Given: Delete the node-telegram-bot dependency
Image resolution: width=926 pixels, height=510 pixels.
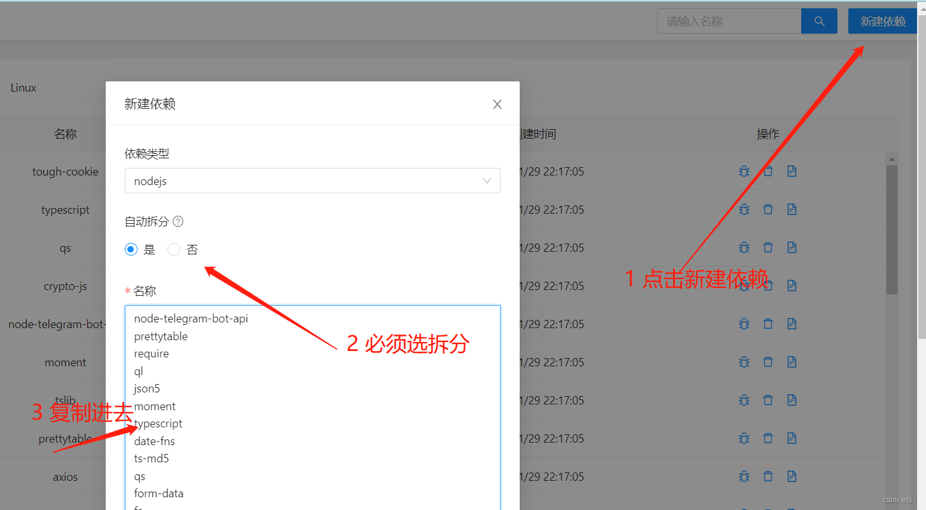Looking at the screenshot, I should pyautogui.click(x=768, y=324).
